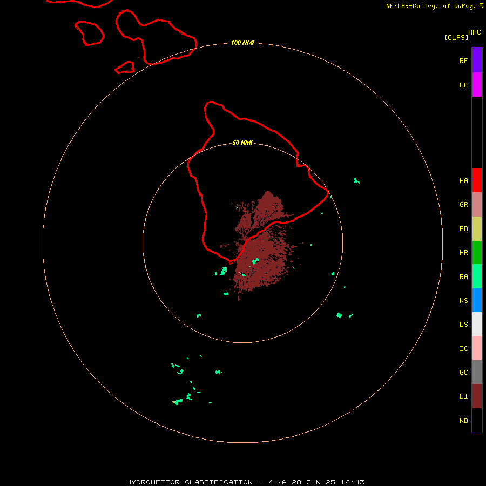Pick the RA light-green legend swatch
This screenshot has height=486, width=486.
tap(477, 276)
